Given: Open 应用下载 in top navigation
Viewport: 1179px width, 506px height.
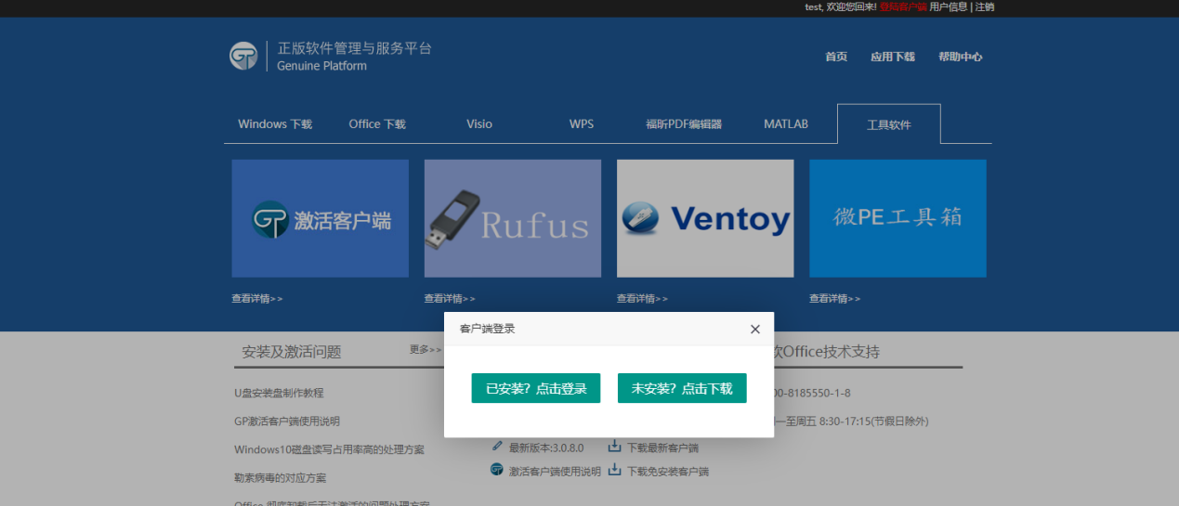Looking at the screenshot, I should point(892,57).
